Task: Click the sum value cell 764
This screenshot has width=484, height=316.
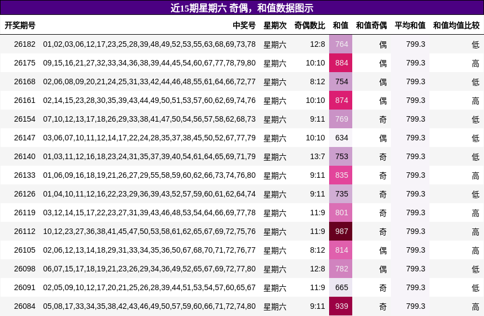Action: tap(341, 44)
